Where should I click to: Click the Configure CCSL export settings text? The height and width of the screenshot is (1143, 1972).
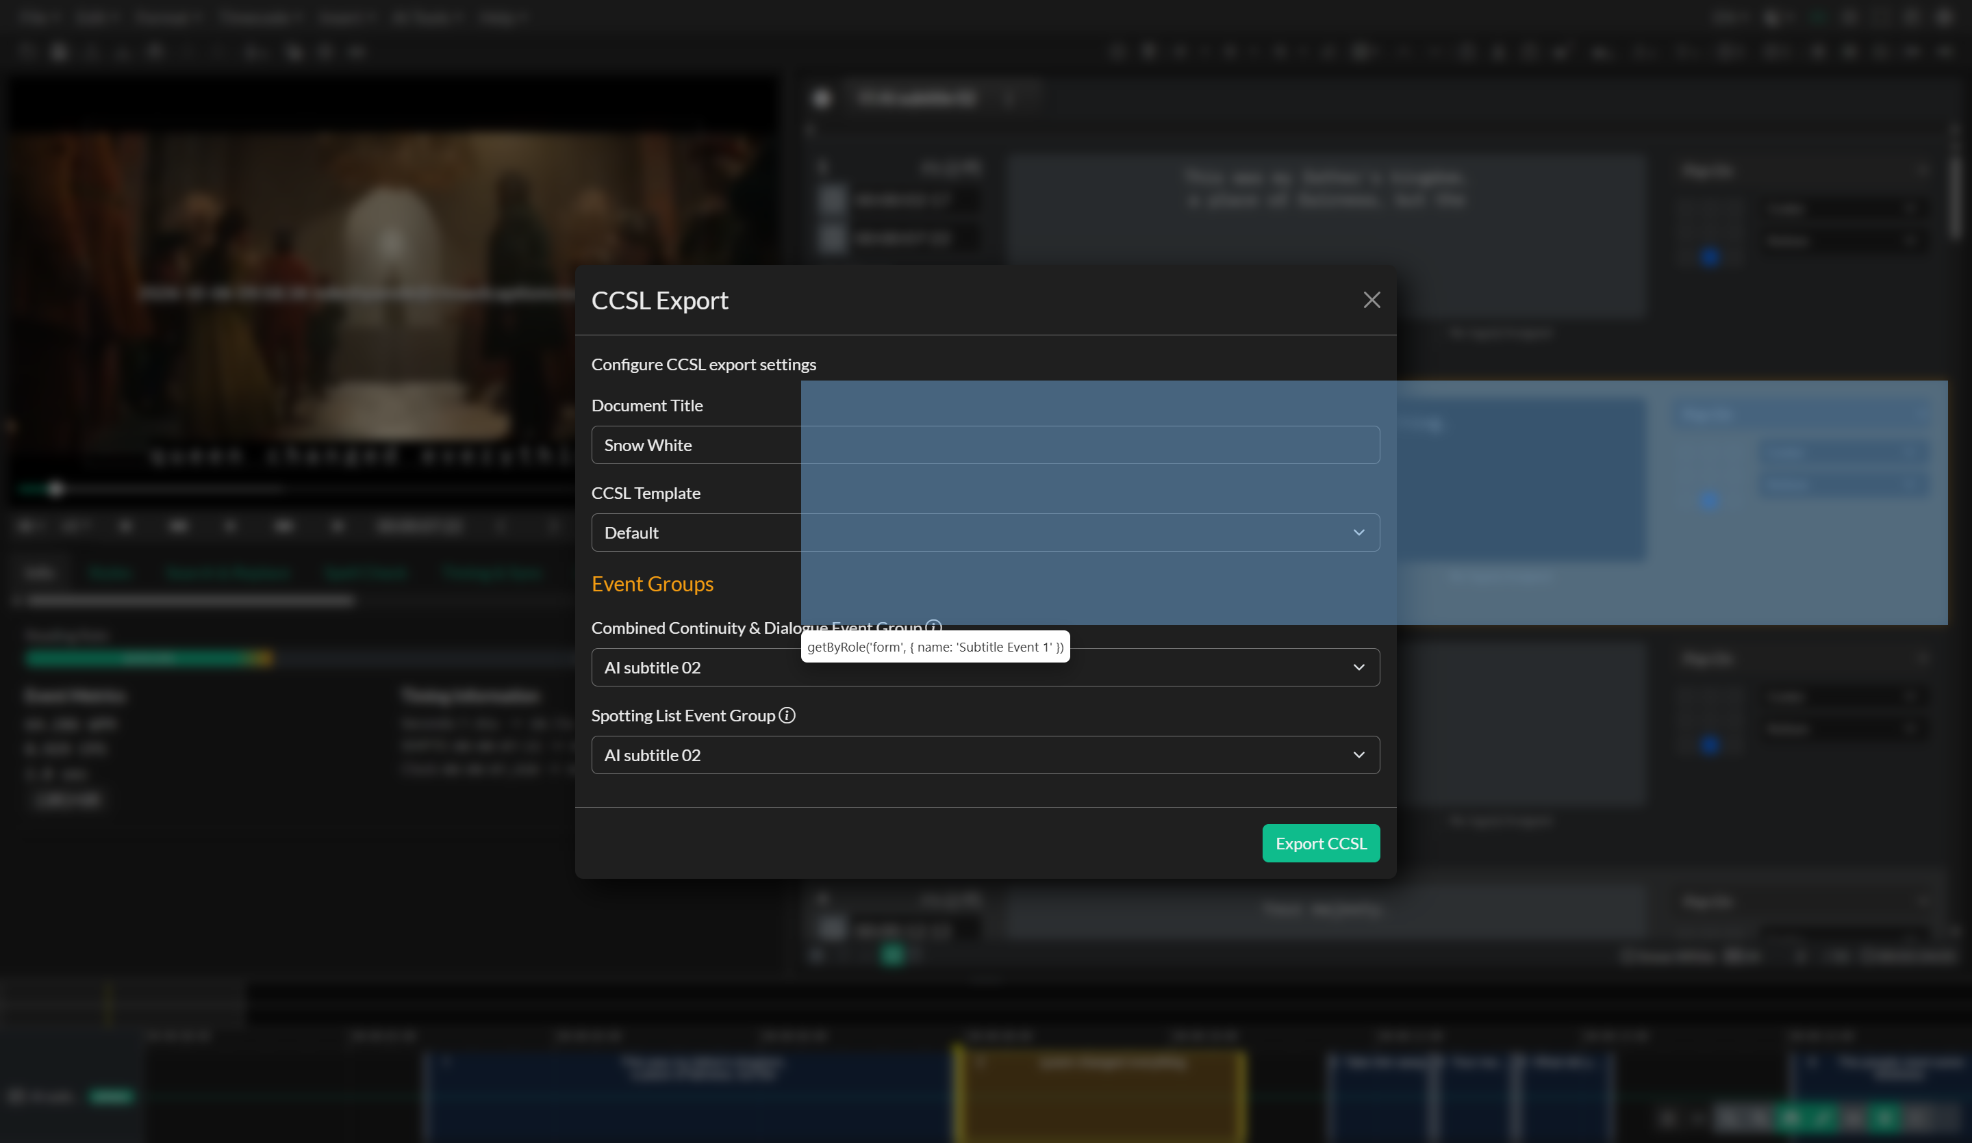[703, 365]
